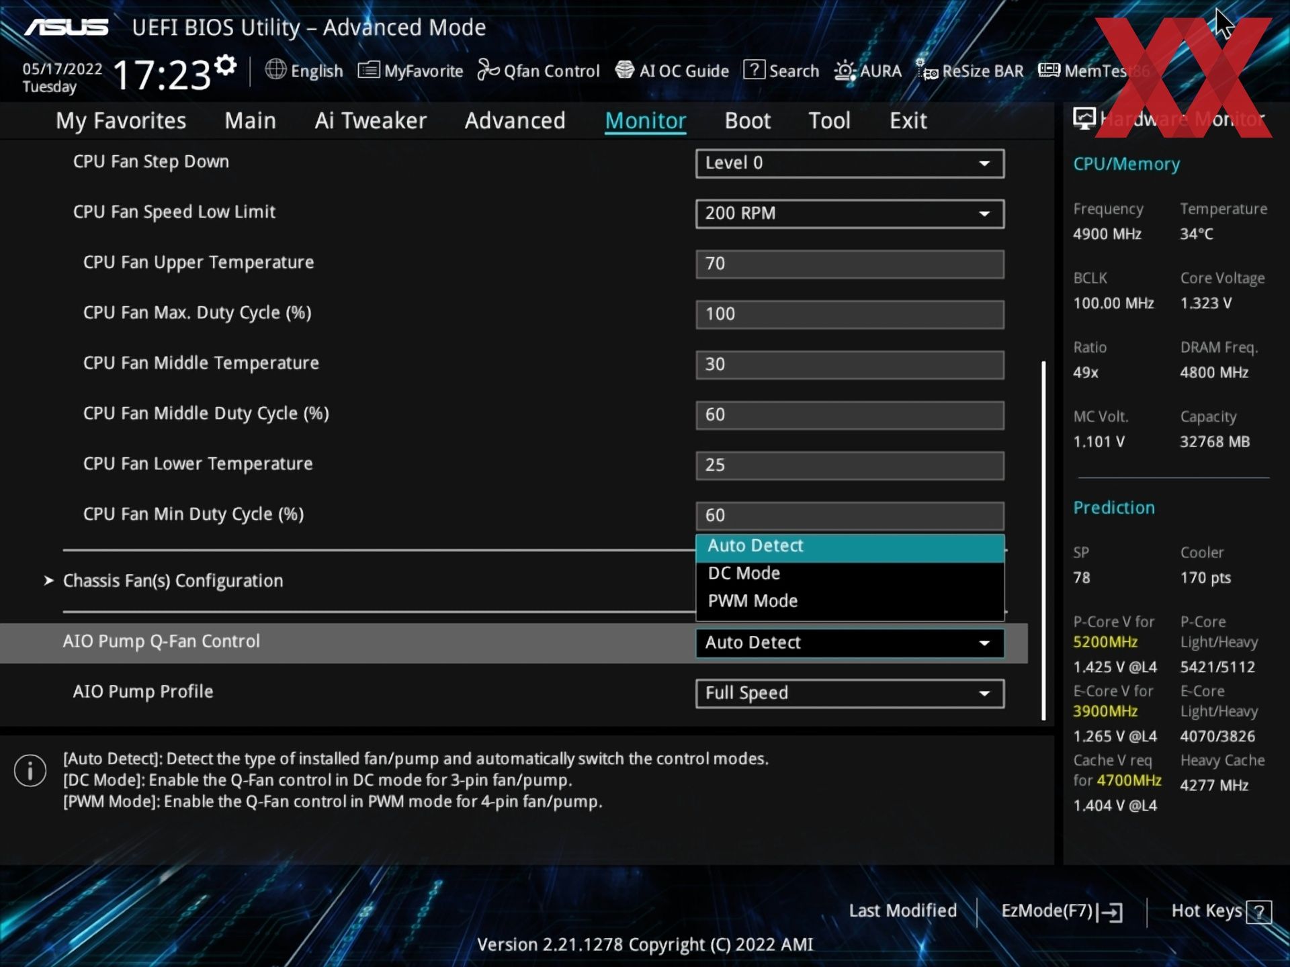Open AIO Pump Profile Full Speed dropdown

(850, 693)
